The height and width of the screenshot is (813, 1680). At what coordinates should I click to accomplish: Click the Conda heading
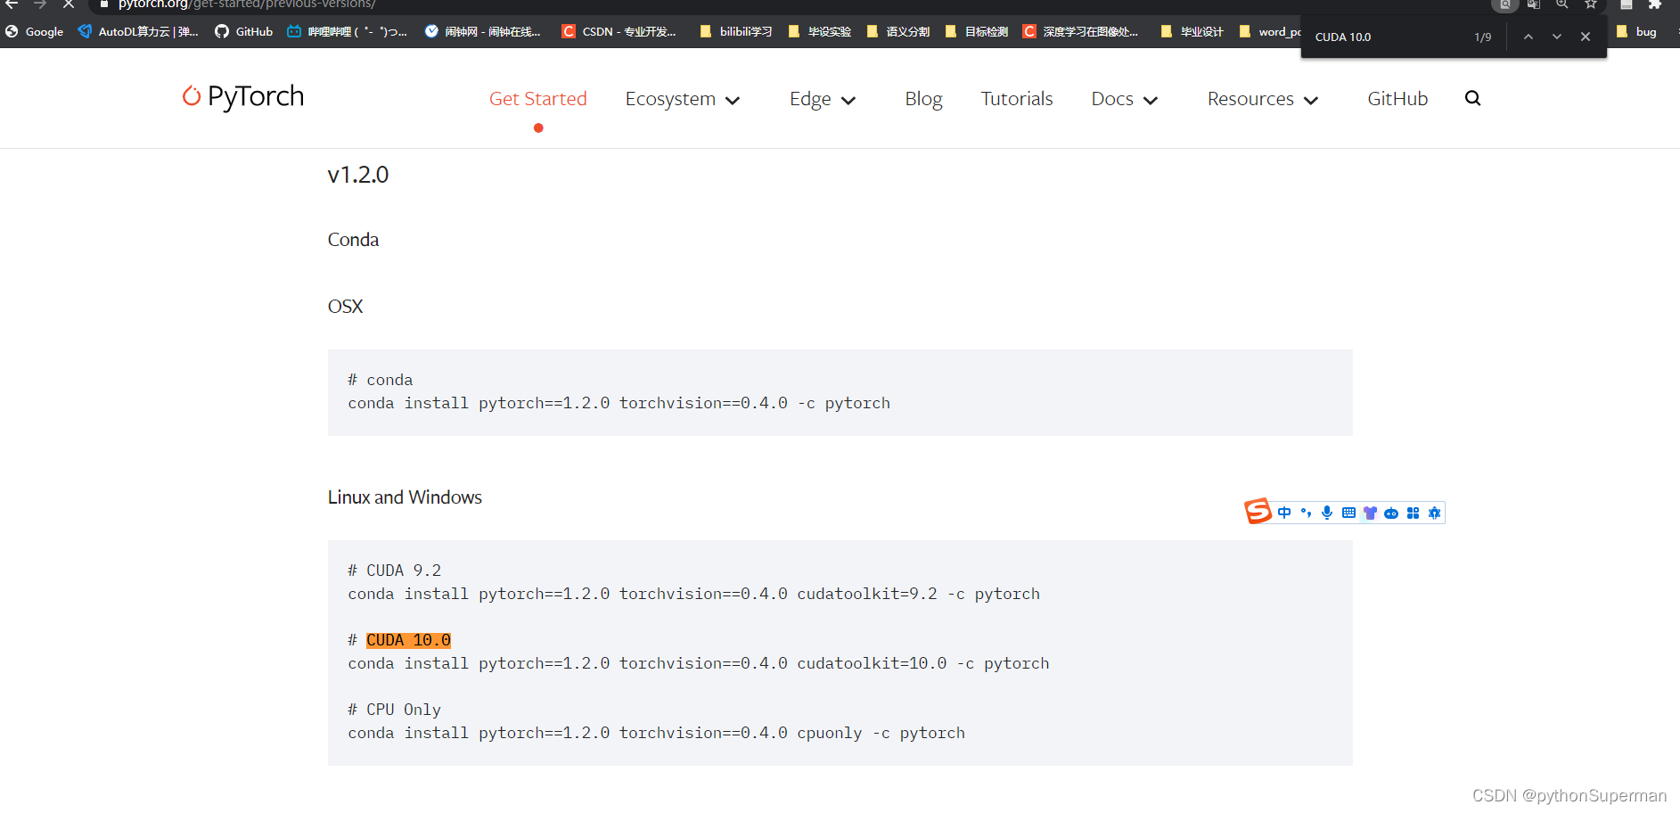pyautogui.click(x=353, y=240)
